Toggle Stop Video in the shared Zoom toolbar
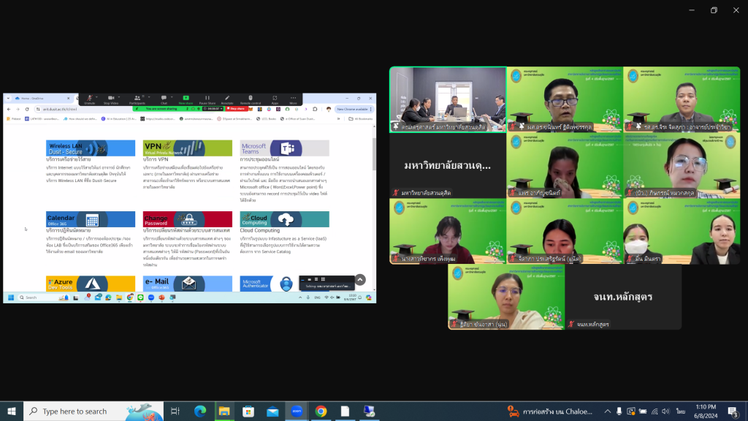 coord(112,99)
